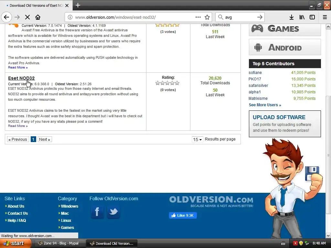The height and width of the screenshot is (248, 331).
Task: Click the yellow security shield tray icon
Action: pyautogui.click(x=301, y=243)
